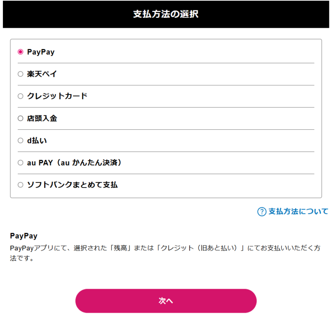Image resolution: width=331 pixels, height=314 pixels.
Task: Click the 支払方法の選択 header title
Action: pos(165,15)
